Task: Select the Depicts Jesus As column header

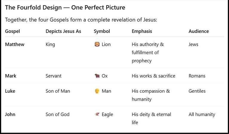Action: (63, 31)
